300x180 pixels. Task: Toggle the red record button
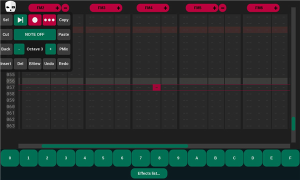[x=35, y=20]
